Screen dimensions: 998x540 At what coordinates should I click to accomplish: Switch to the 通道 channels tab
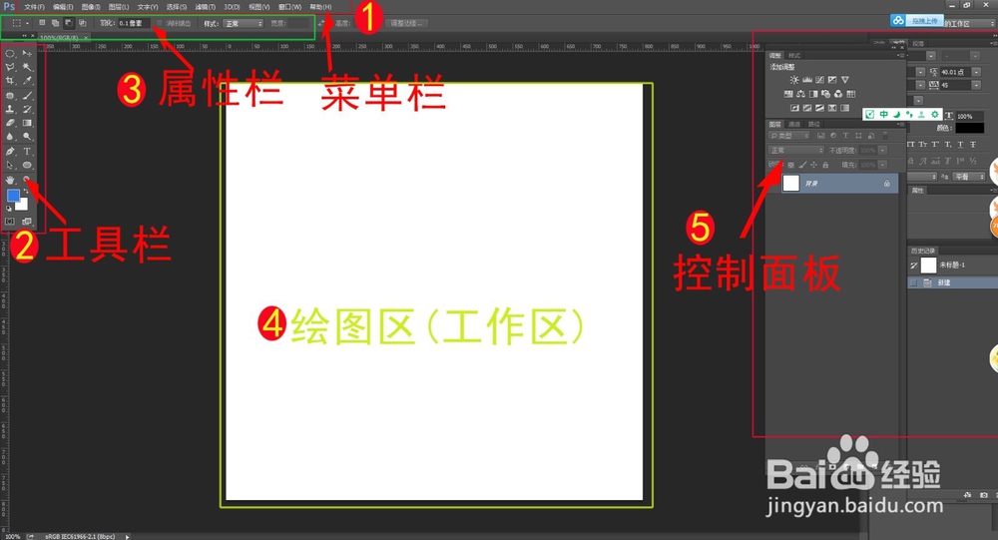click(794, 124)
